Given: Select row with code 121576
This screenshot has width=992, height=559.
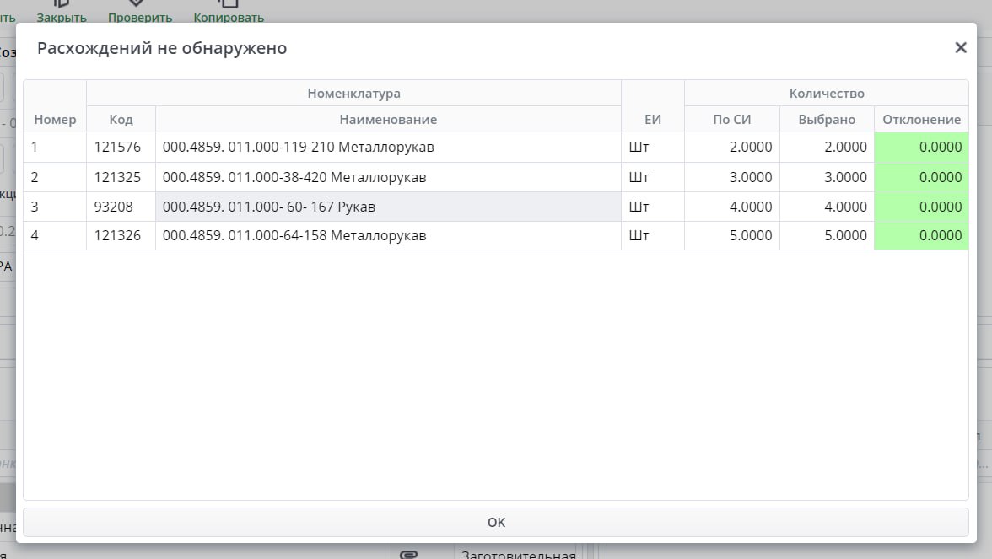Looking at the screenshot, I should [121, 148].
